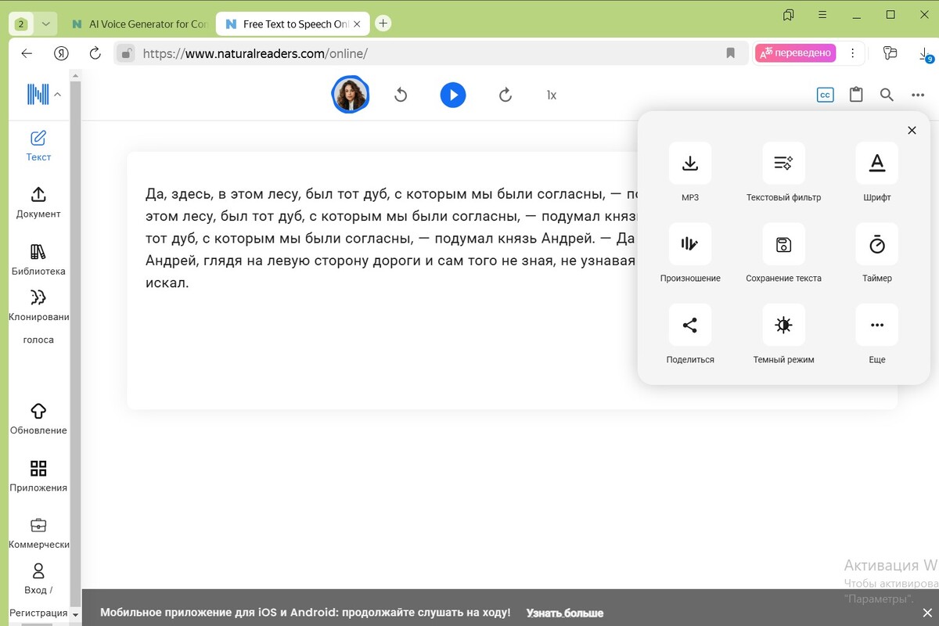
Task: Open a new browser tab
Action: click(383, 23)
